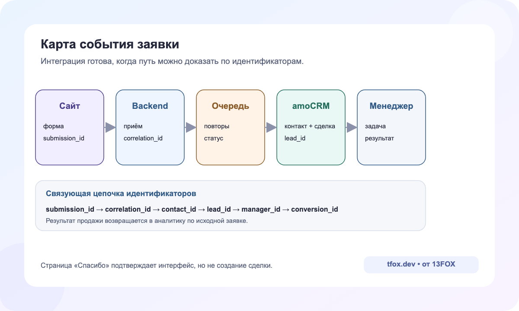Click «submission_id» in the identifier chain line
Image resolution: width=519 pixels, height=311 pixels.
pyautogui.click(x=70, y=209)
